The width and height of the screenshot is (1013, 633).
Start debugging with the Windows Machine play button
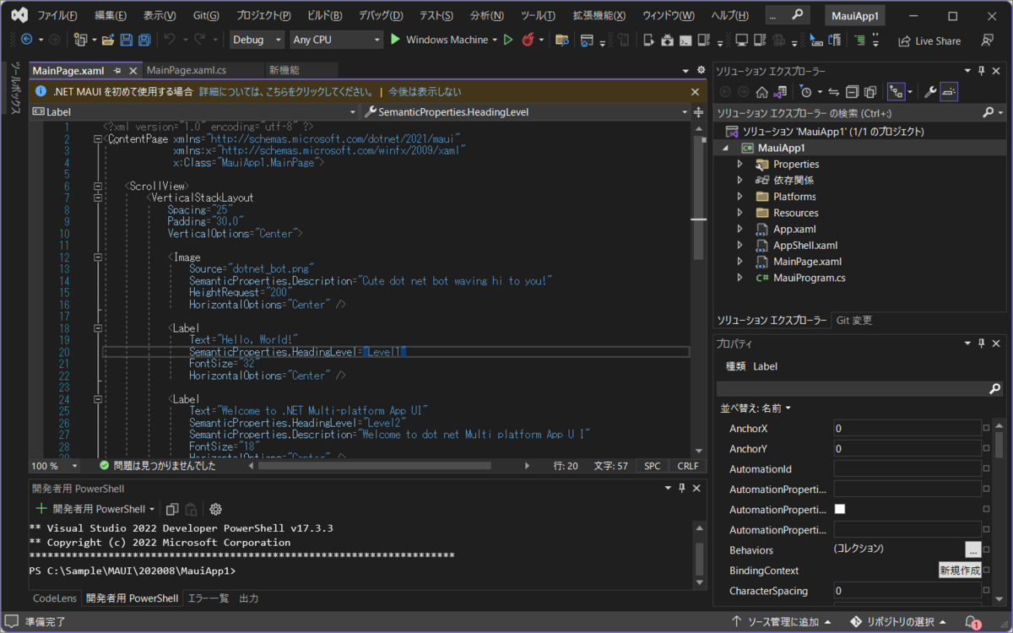pos(396,40)
